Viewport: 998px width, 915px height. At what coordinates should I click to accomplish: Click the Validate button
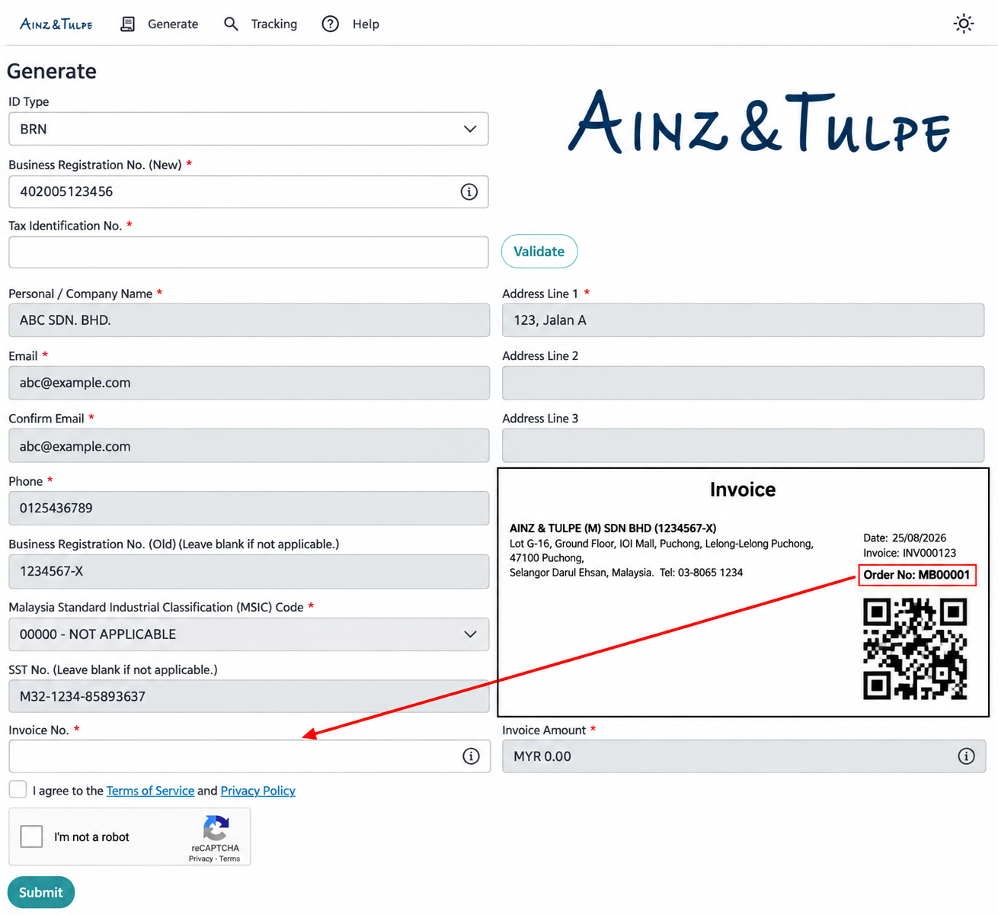click(x=539, y=252)
